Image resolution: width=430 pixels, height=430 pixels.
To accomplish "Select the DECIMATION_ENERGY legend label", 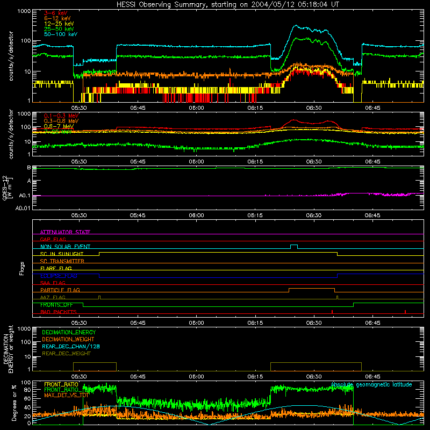I will [69, 332].
